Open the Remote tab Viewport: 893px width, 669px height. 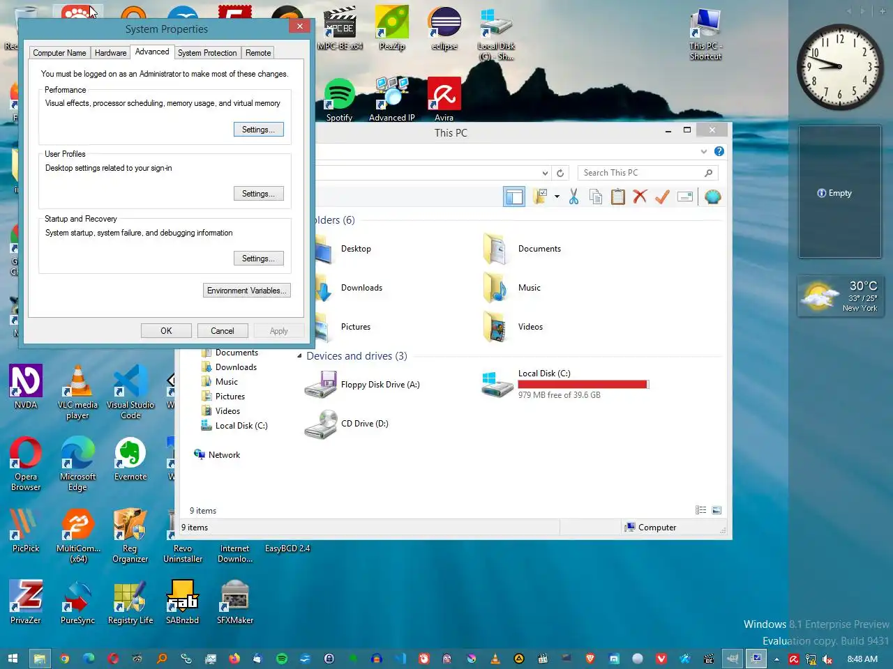(x=258, y=53)
